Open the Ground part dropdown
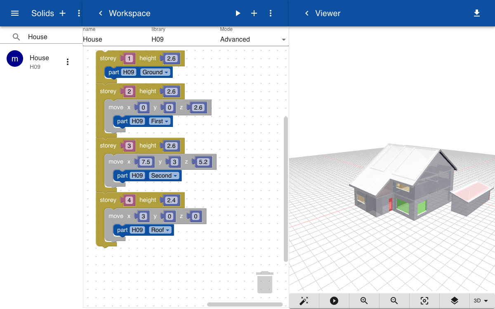 coord(156,72)
